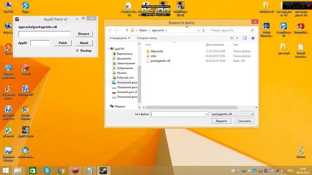The width and height of the screenshot is (312, 175).
Task: Select Зображення in navigation tree
Action: [125, 68]
